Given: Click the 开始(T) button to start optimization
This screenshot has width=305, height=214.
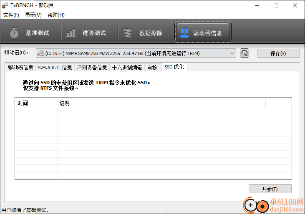Looking at the screenshot, I should [270, 189].
